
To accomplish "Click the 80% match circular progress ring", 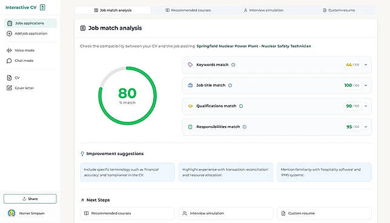I will coord(127,96).
